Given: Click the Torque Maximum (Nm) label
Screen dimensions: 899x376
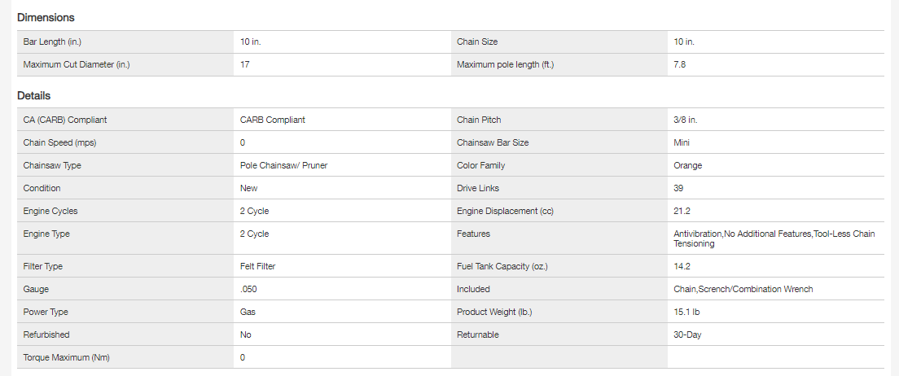Looking at the screenshot, I should 64,357.
